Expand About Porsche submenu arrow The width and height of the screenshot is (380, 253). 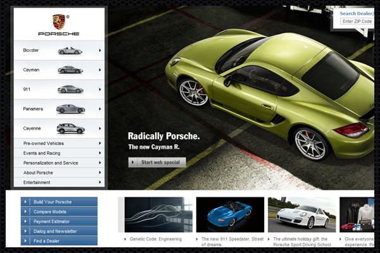coord(100,173)
